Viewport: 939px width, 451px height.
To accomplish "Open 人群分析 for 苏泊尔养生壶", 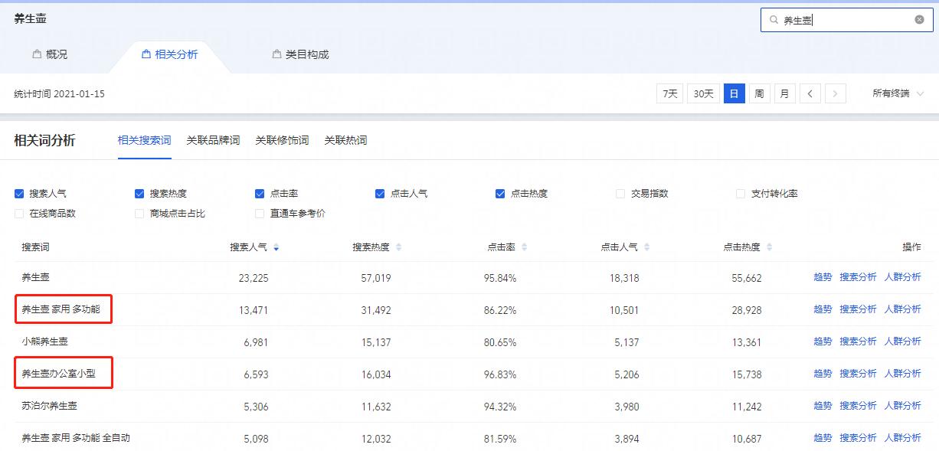I will (902, 406).
